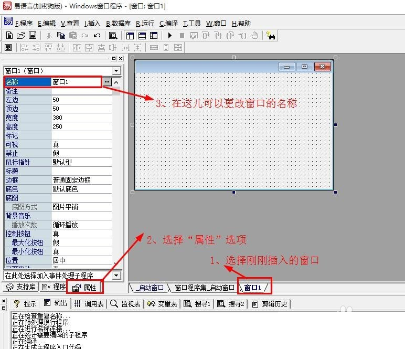Viewport: 405px width, 349px height.
Task: Open the H.帮助 menu
Action: pos(241,24)
